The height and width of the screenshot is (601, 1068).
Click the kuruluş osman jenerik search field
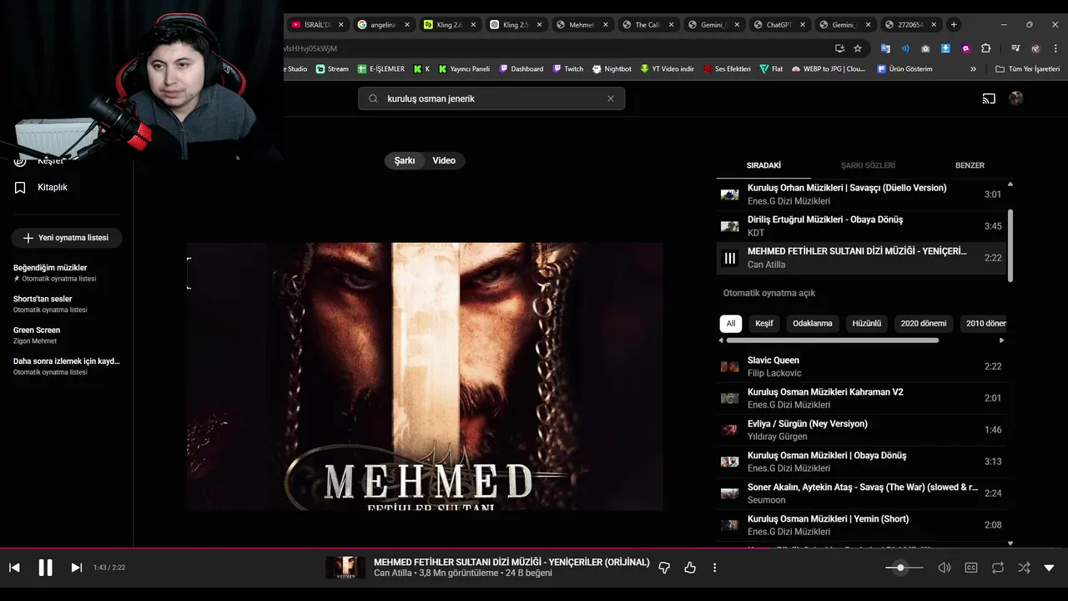click(492, 98)
